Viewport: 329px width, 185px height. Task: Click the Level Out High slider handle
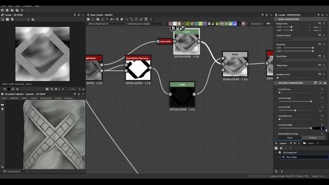[x=311, y=128]
